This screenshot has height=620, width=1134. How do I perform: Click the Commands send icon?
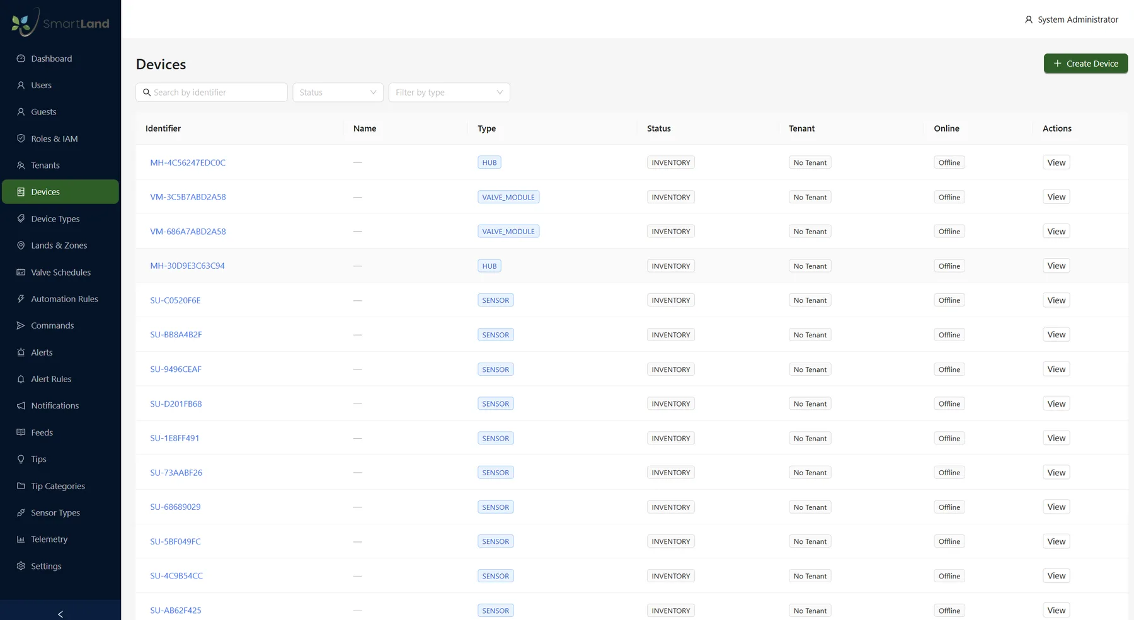pyautogui.click(x=21, y=325)
